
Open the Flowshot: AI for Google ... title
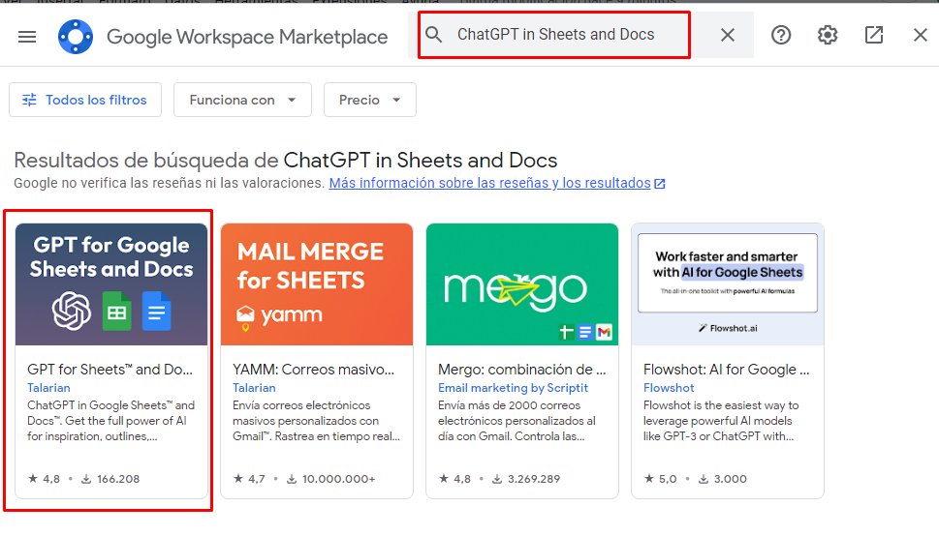click(x=727, y=369)
